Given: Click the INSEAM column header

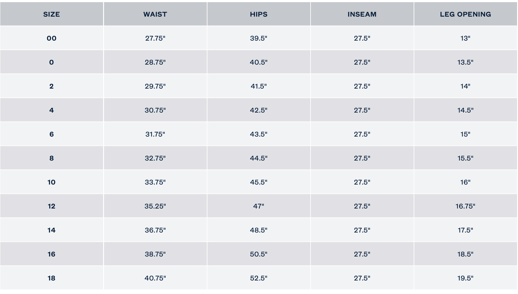Looking at the screenshot, I should pyautogui.click(x=362, y=14).
